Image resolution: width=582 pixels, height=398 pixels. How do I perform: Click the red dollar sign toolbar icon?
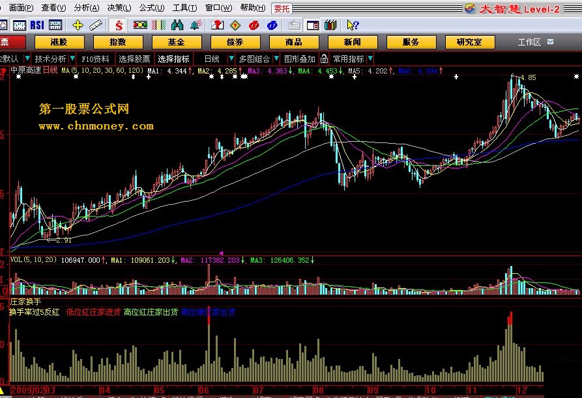[119, 25]
